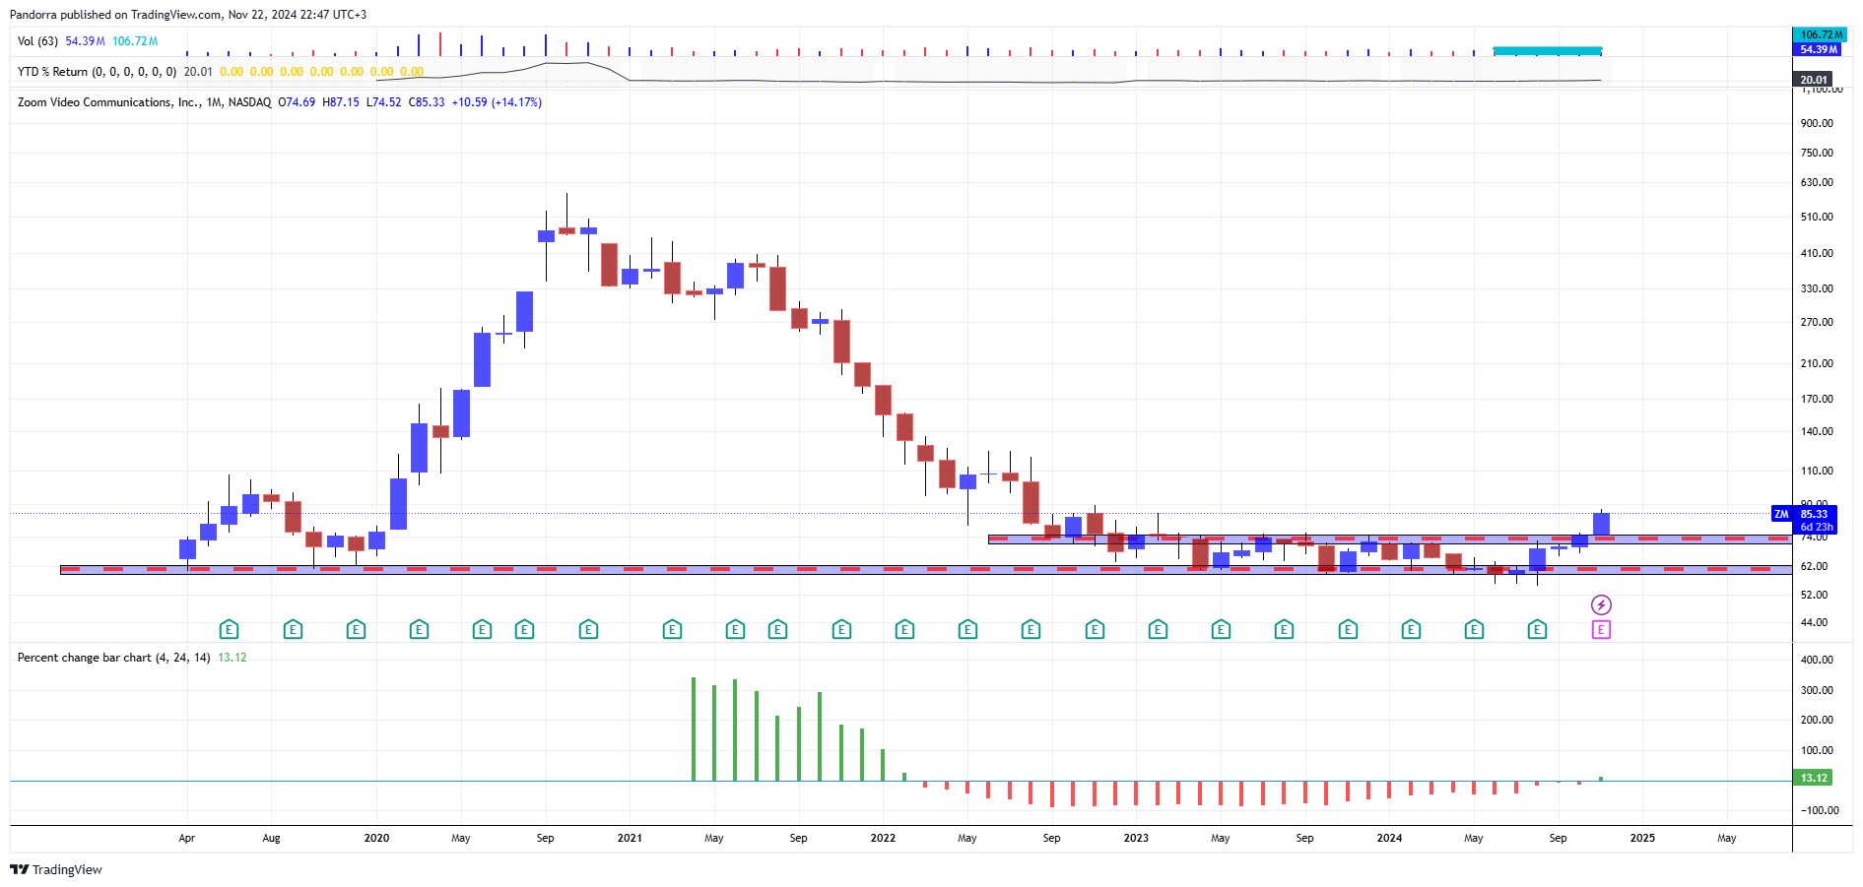Click the June 2021 earnings E marker
Viewport: 1863px width, 887px height.
click(735, 629)
